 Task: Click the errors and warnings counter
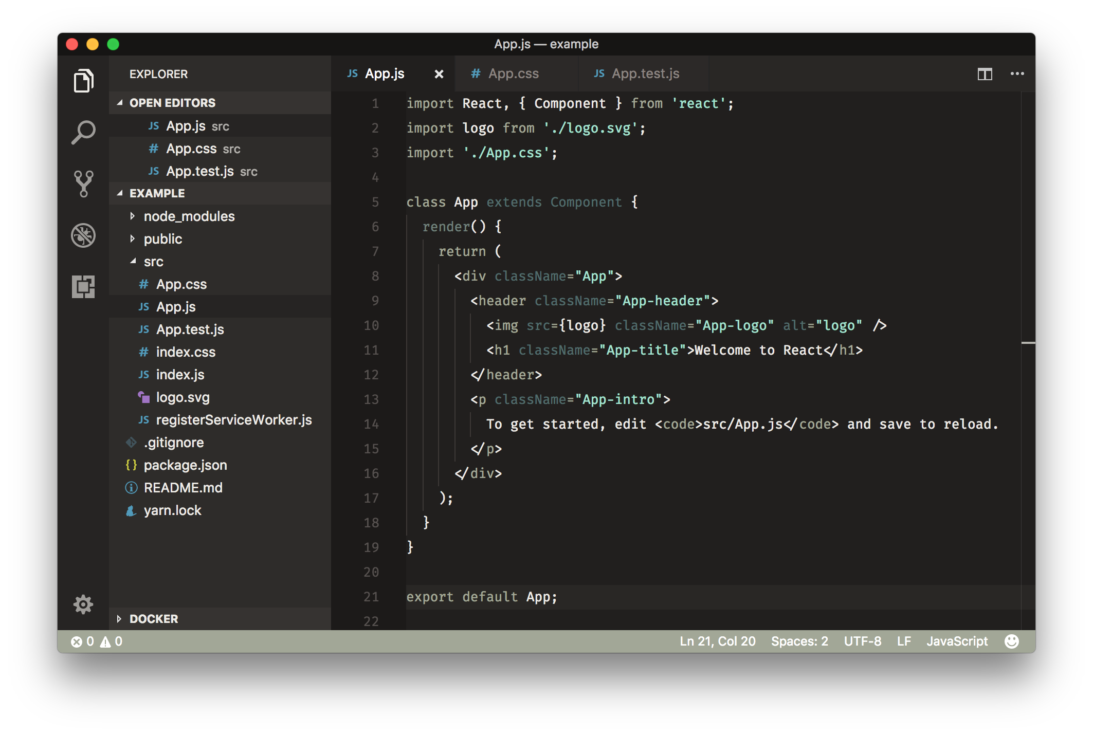97,641
